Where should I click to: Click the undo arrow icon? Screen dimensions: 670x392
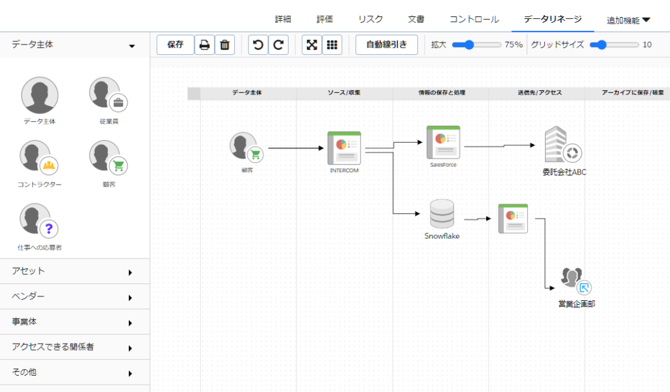[x=258, y=45]
